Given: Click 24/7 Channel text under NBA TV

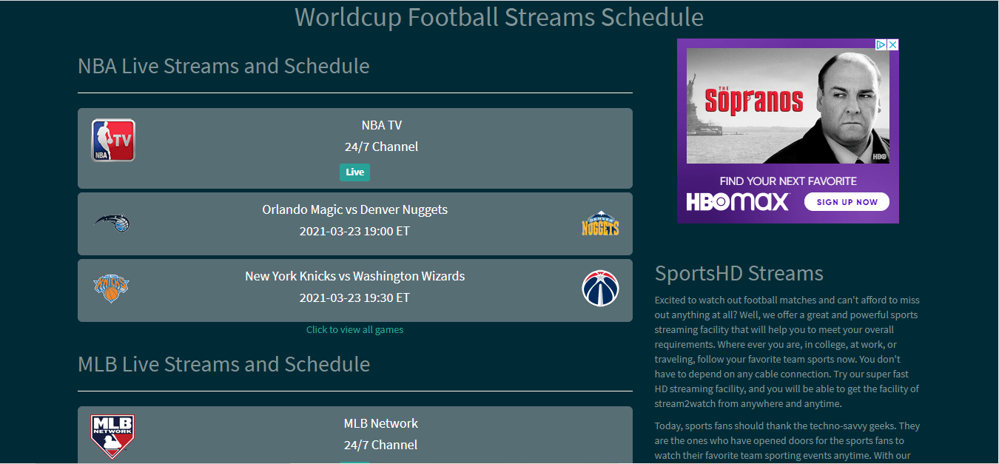Looking at the screenshot, I should [381, 147].
